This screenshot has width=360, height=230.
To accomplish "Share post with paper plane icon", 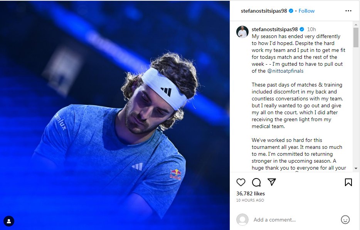I will coord(272,182).
